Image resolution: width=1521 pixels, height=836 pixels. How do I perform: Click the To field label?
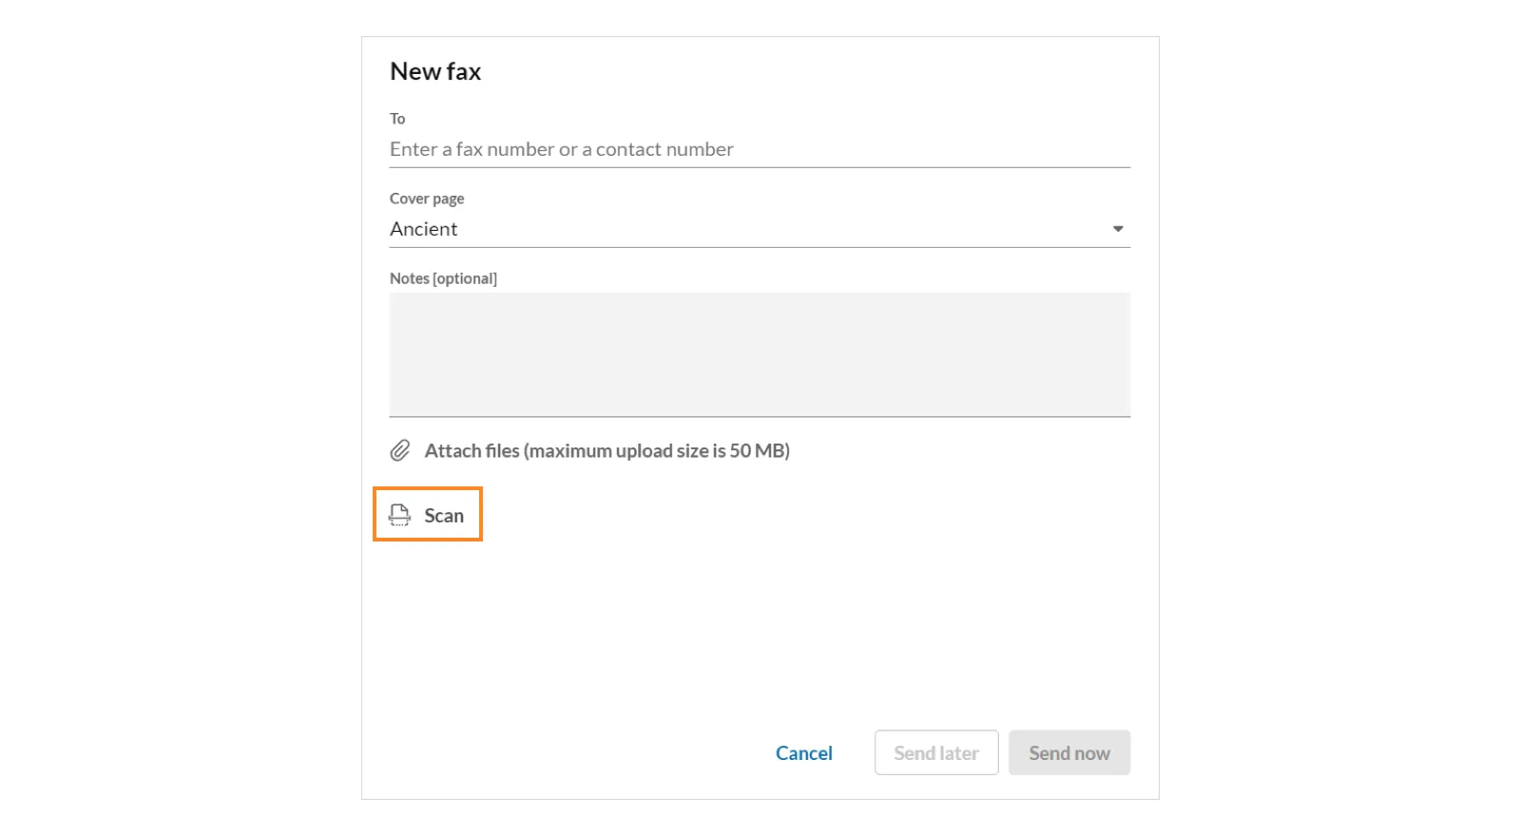click(x=397, y=119)
